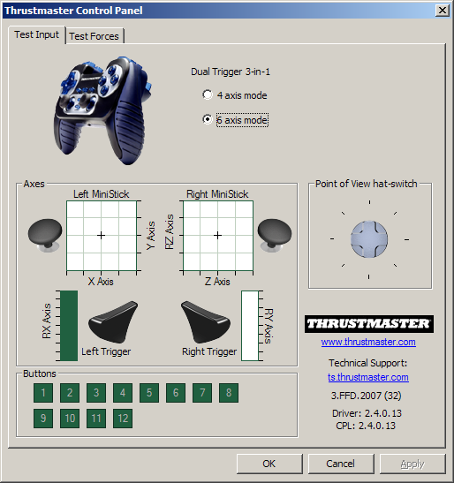Confirm with the OK button
Viewport: 454px width, 483px height.
(269, 464)
